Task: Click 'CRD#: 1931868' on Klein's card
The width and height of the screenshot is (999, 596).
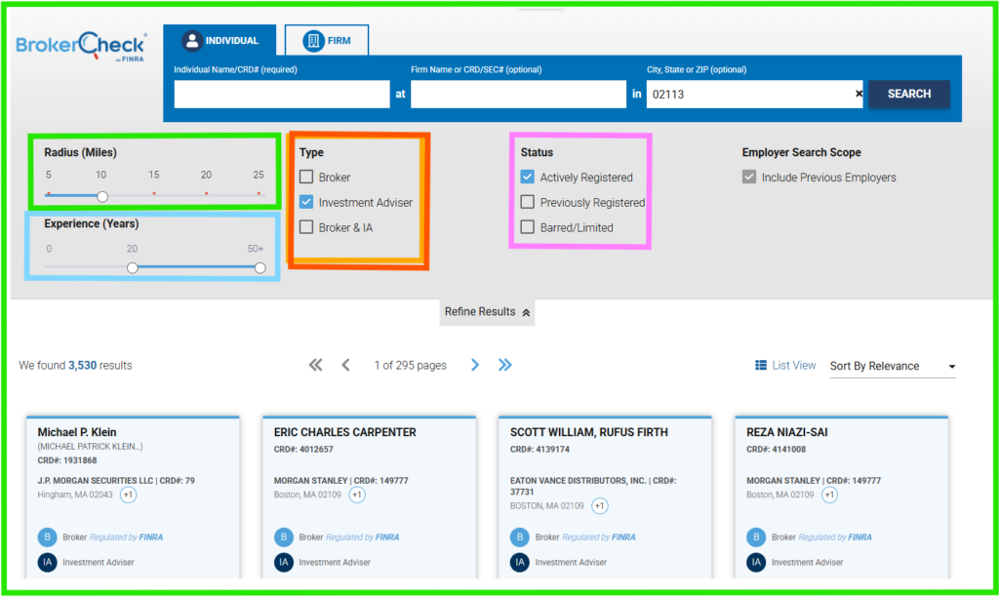Action: (67, 460)
